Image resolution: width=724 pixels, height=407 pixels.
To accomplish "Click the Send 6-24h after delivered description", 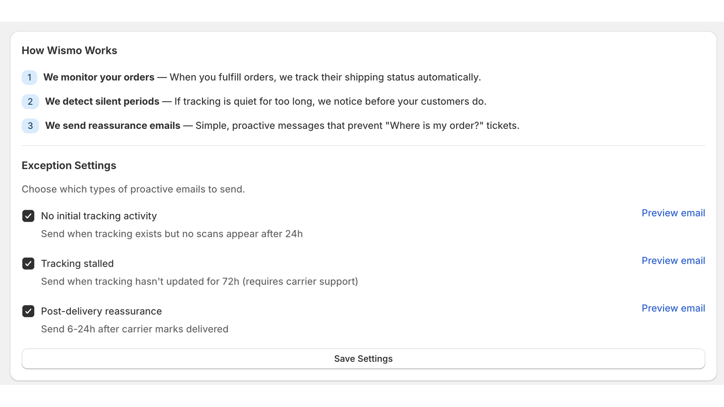I will pyautogui.click(x=134, y=329).
